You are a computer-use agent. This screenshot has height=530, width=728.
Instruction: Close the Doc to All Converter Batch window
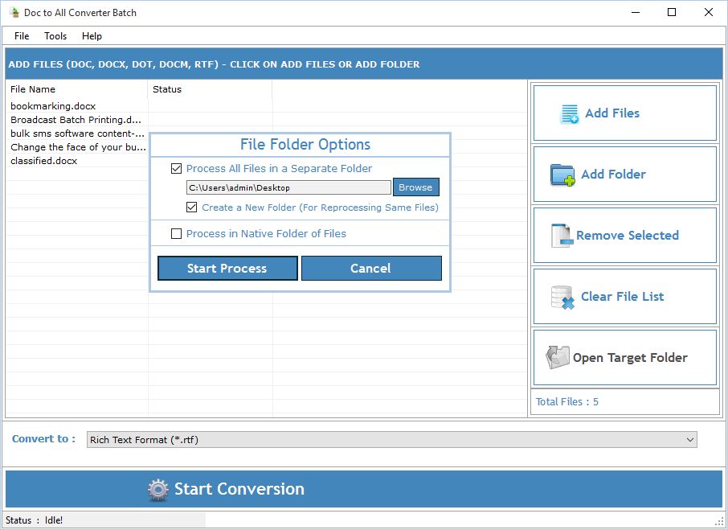coord(709,13)
